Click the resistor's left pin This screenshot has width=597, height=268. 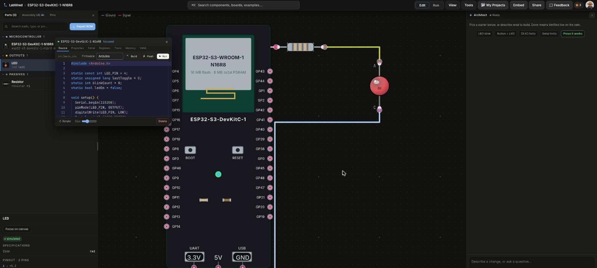point(276,47)
